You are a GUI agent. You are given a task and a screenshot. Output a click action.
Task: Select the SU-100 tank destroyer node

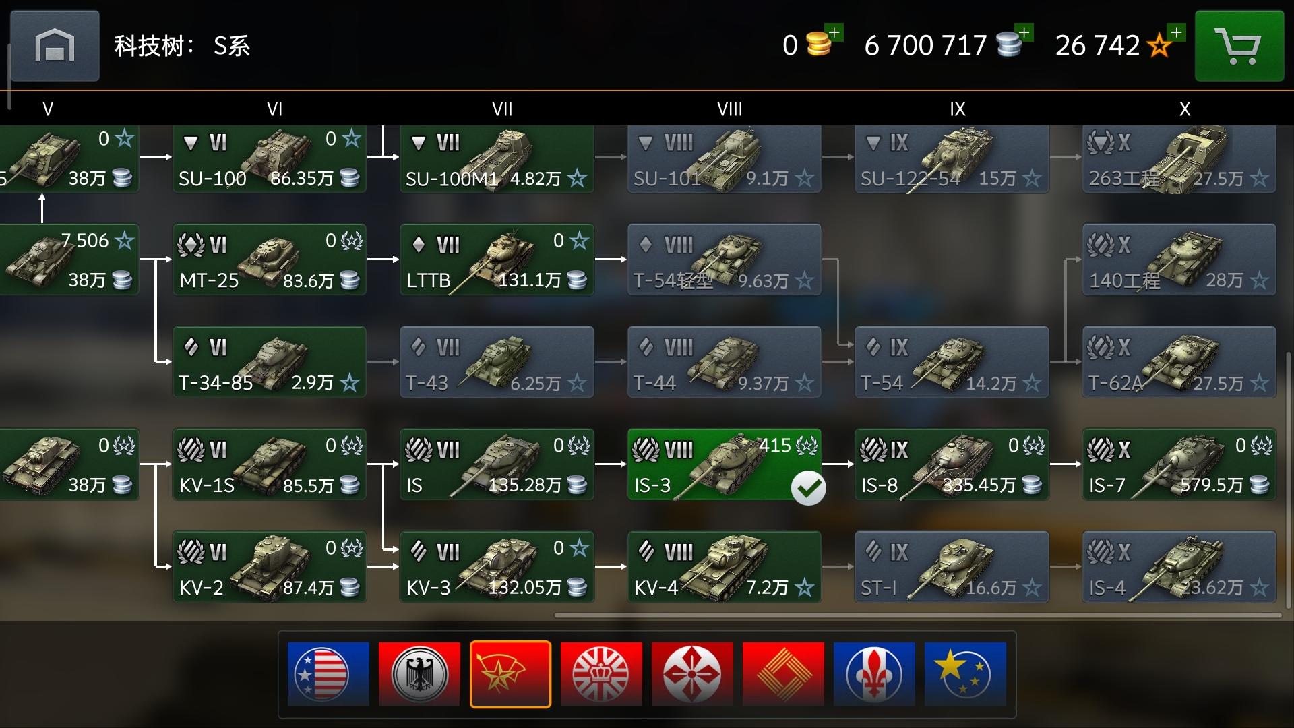click(x=270, y=159)
